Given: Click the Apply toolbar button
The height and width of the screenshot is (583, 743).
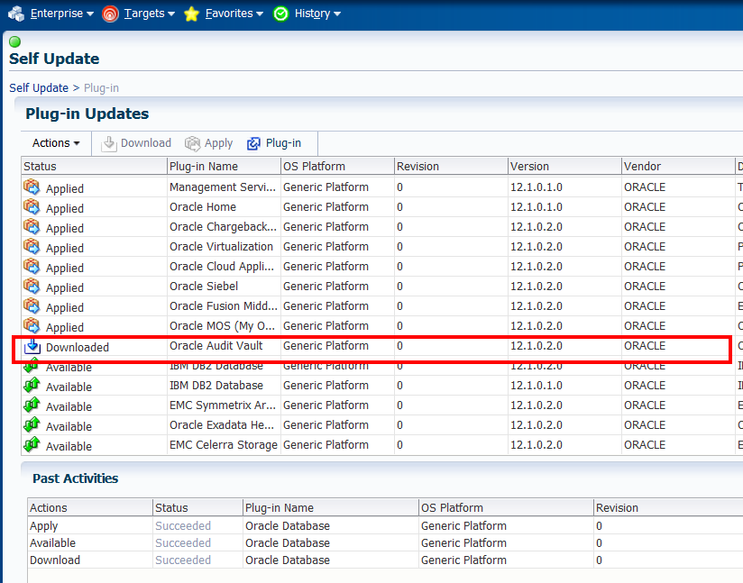Looking at the screenshot, I should (x=208, y=143).
